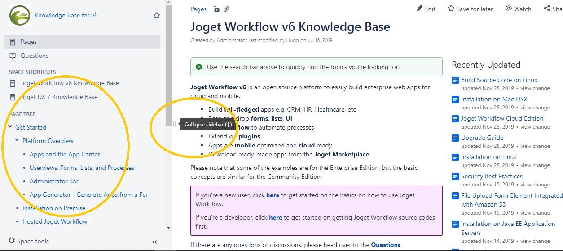Click sidebar scrollbar down arrow

169,228
